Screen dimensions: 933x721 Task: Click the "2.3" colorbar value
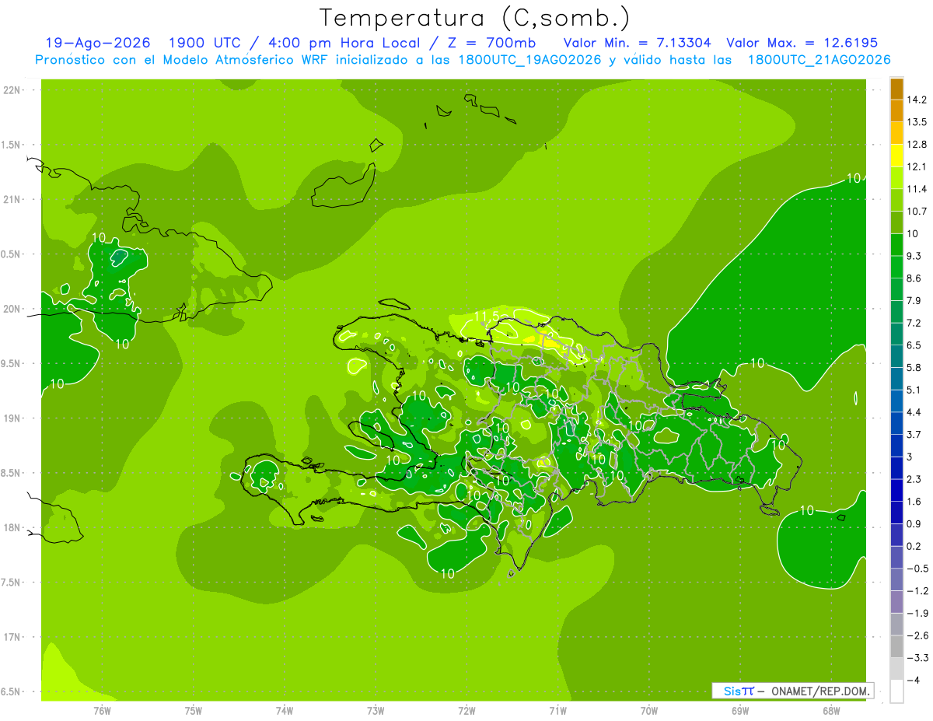[x=915, y=479]
